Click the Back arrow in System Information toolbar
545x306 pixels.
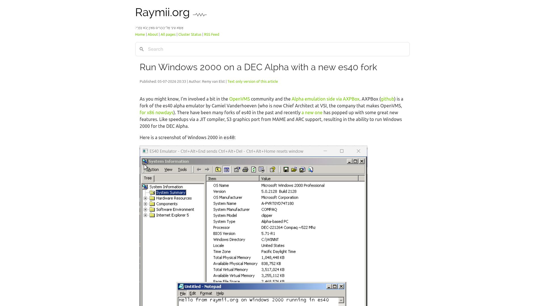[x=199, y=170]
